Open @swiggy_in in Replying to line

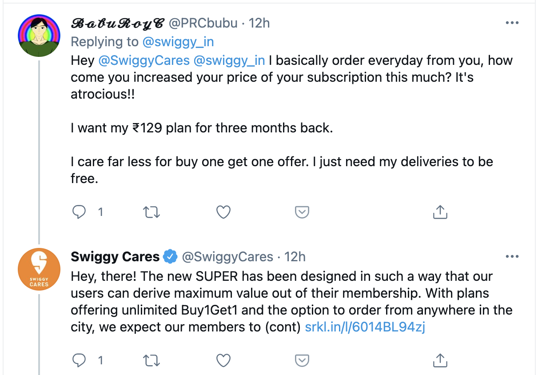pyautogui.click(x=178, y=42)
